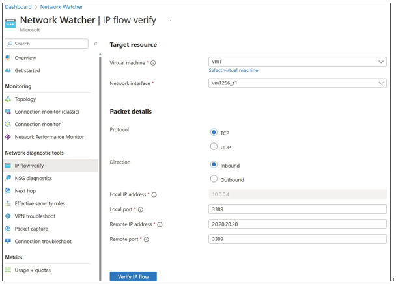The image size is (396, 284).
Task: Click the search magnifier icon
Action: (10, 44)
